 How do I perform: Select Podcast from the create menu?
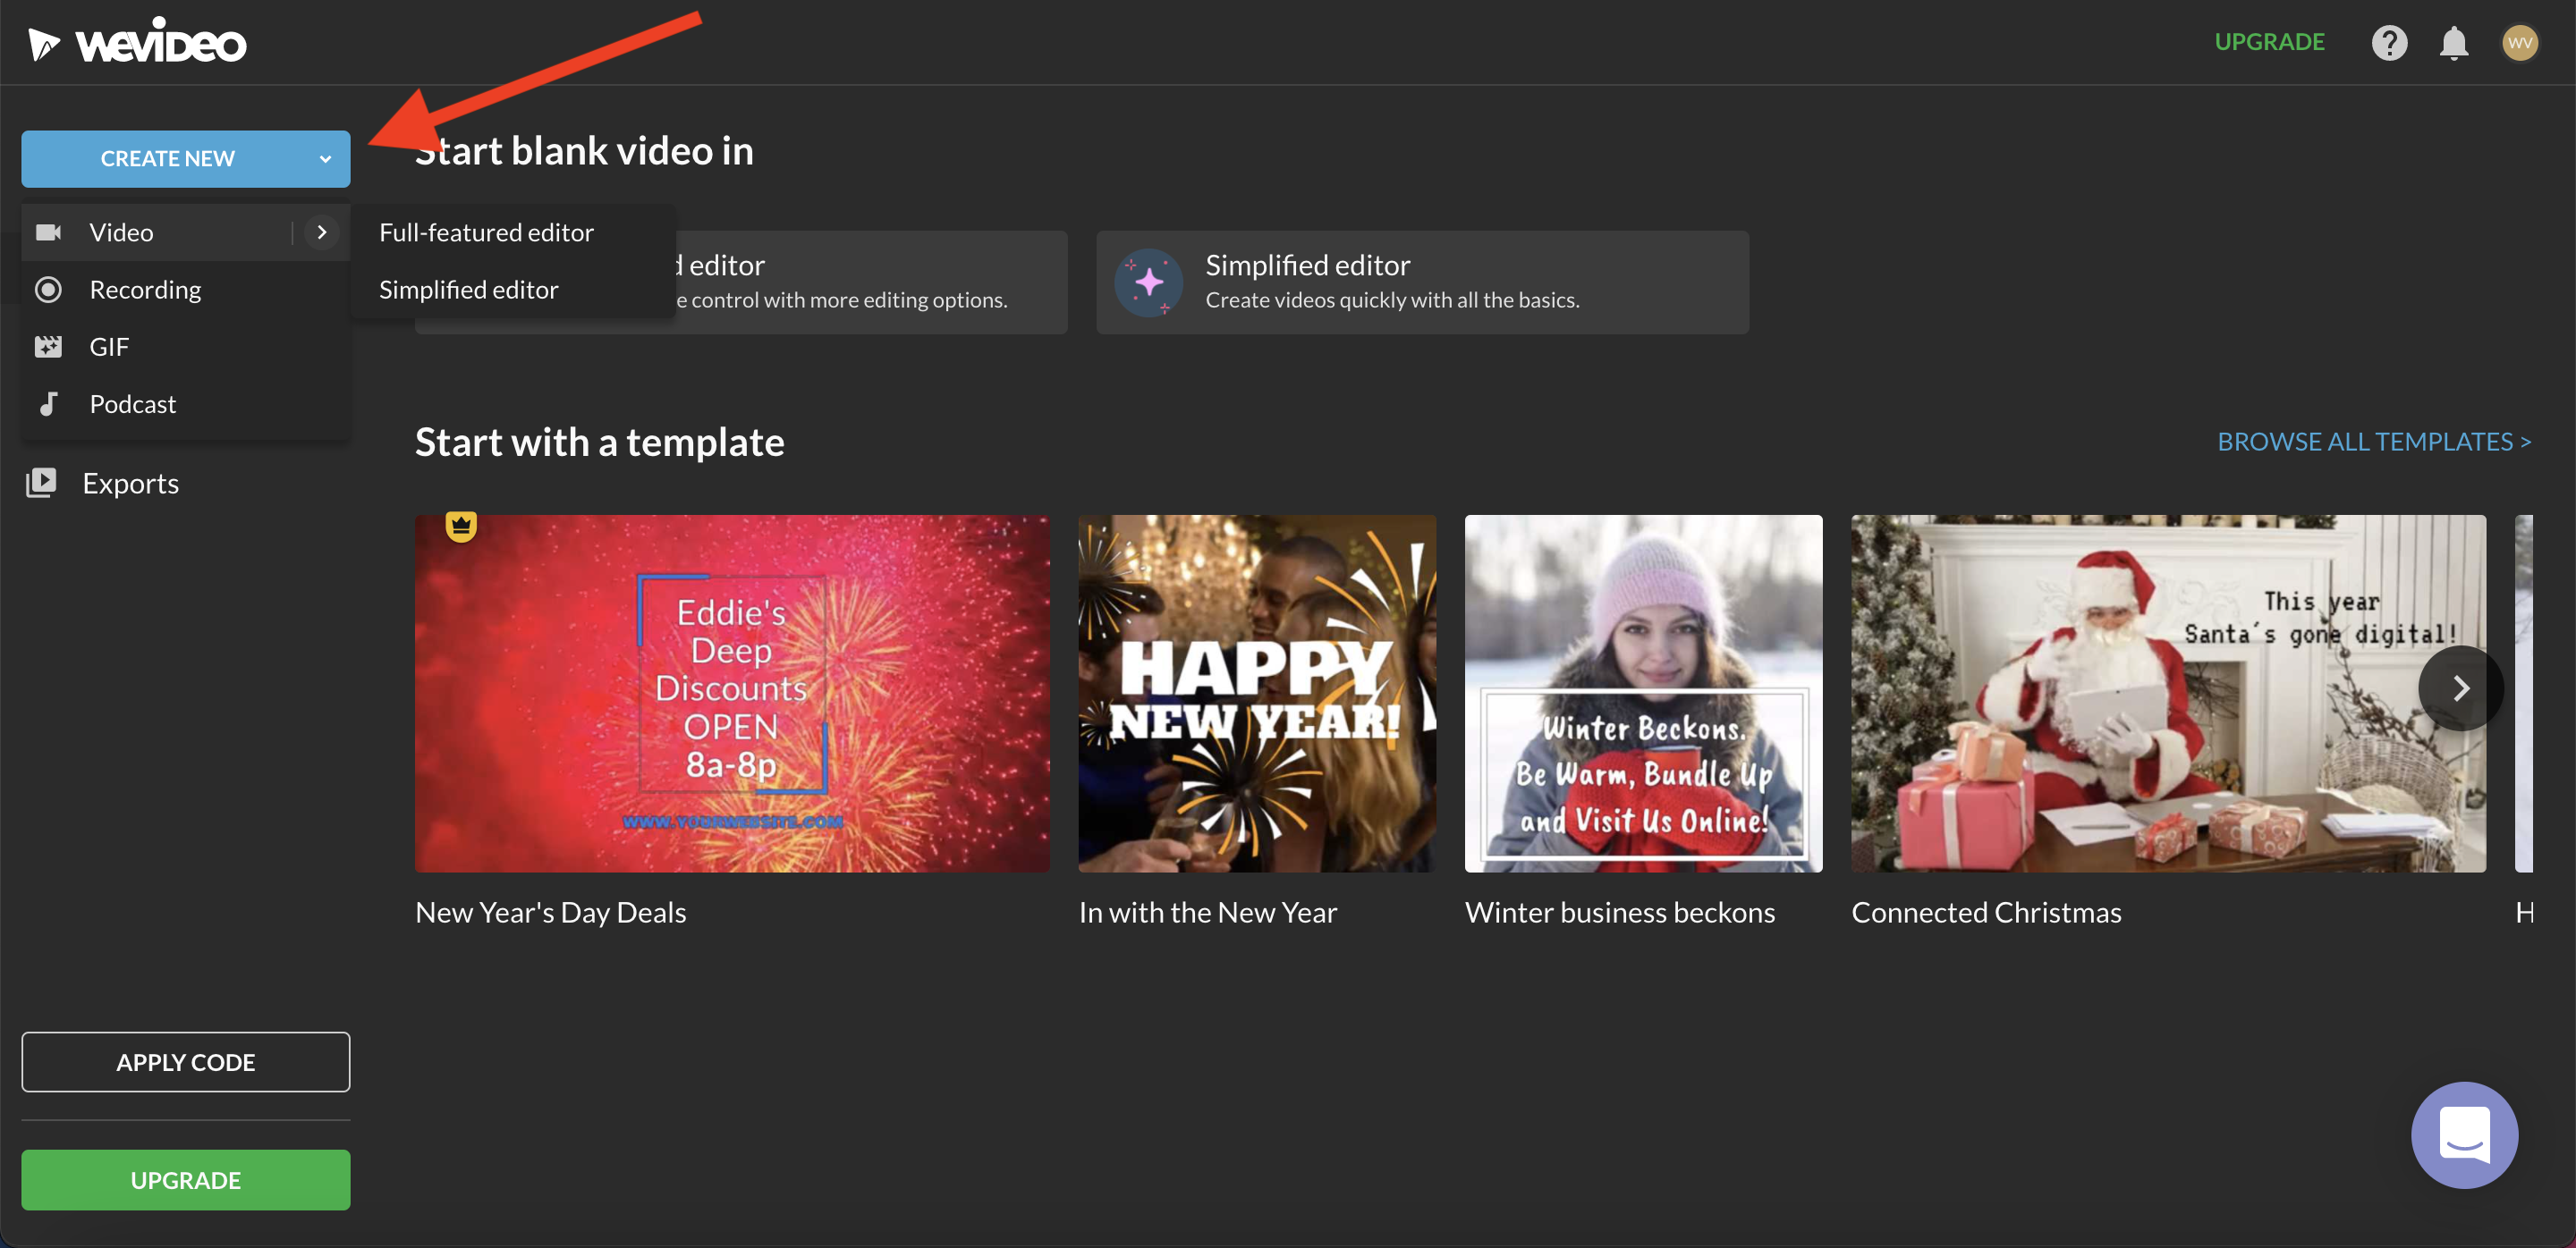coord(186,404)
